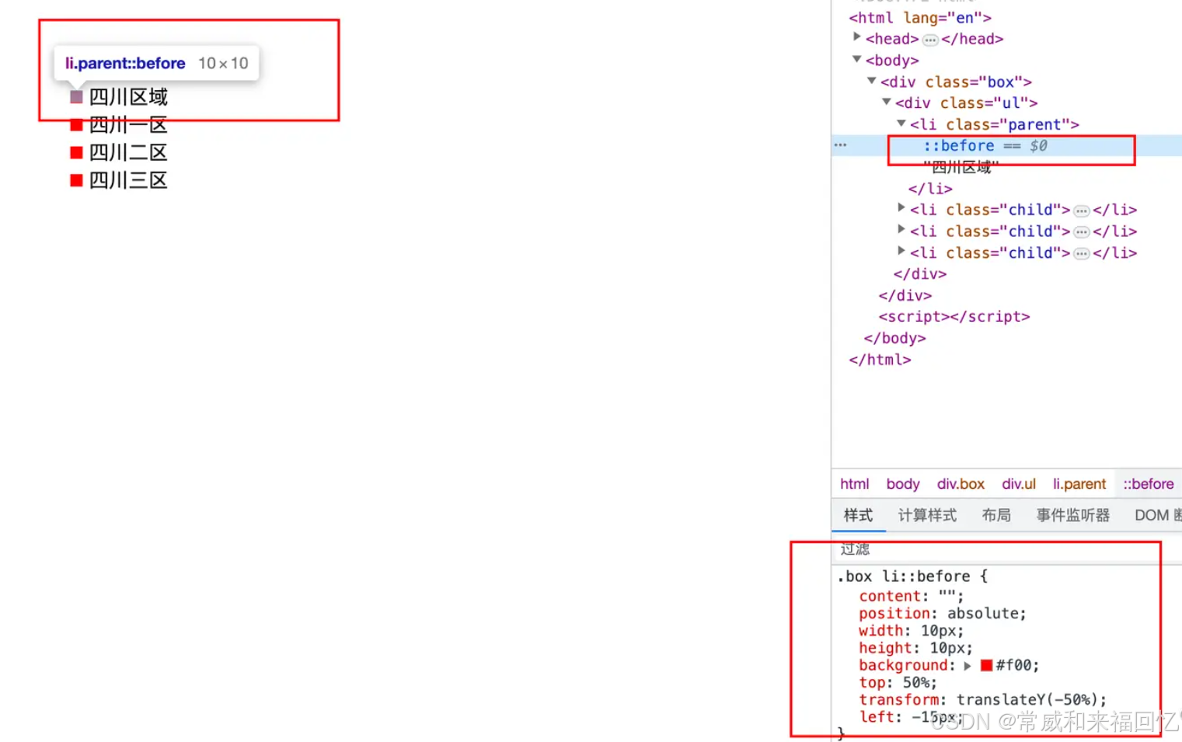
Task: Edit the top 50% value
Action: (915, 683)
